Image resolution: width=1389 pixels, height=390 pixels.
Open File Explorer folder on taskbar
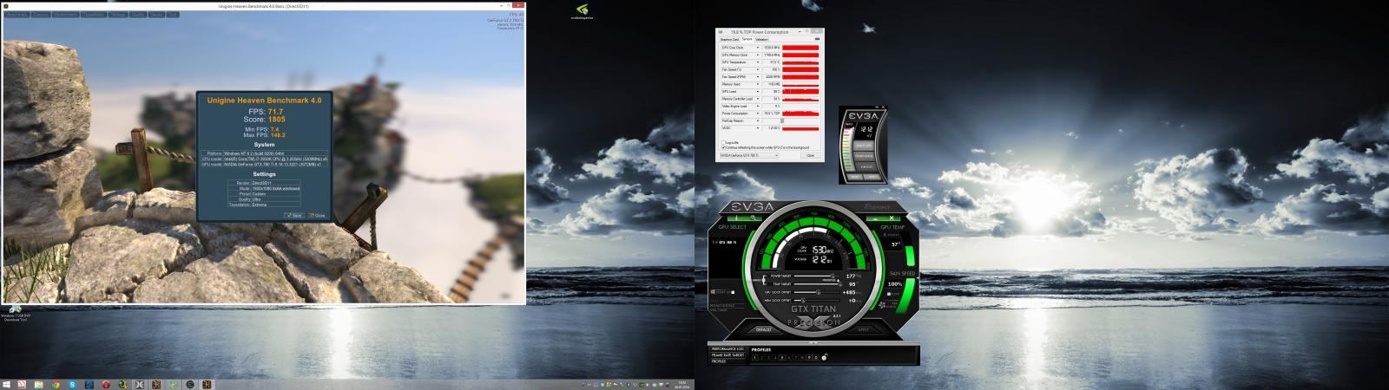(39, 384)
